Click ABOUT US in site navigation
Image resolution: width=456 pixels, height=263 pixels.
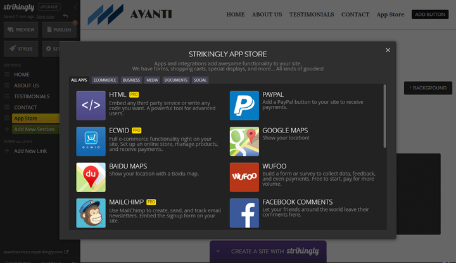tap(267, 14)
